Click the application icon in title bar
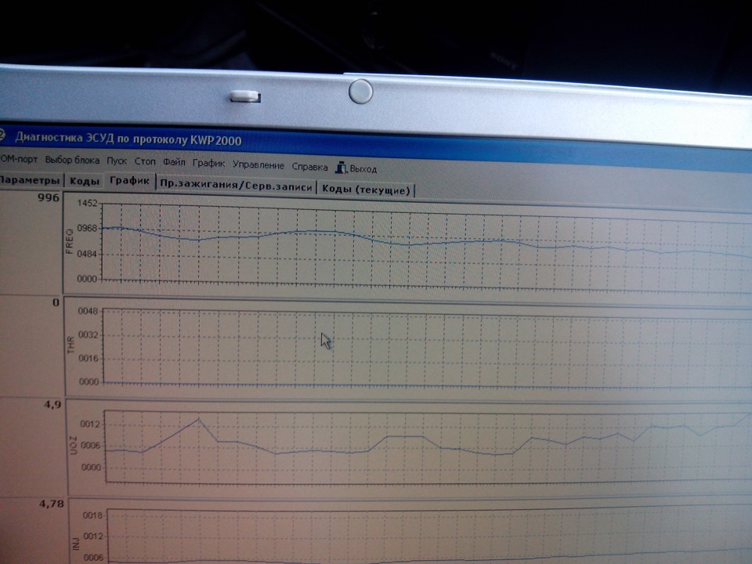This screenshot has width=752, height=564. point(2,133)
